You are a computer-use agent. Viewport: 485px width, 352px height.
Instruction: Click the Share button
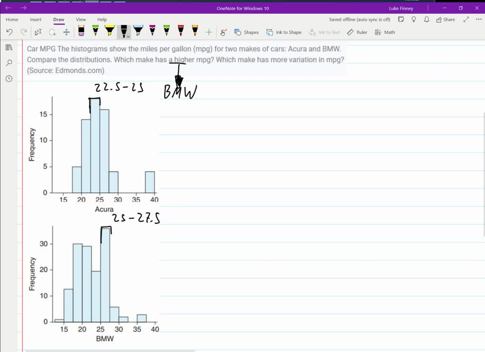click(445, 19)
